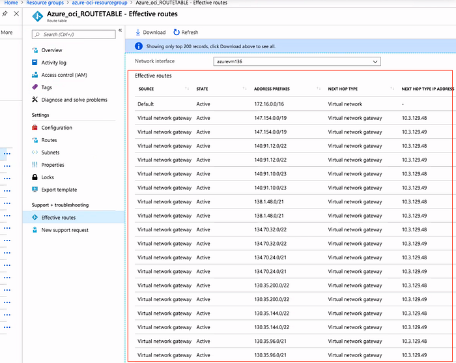456x363 pixels.
Task: Click the Tags purple icon
Action: (x=35, y=87)
